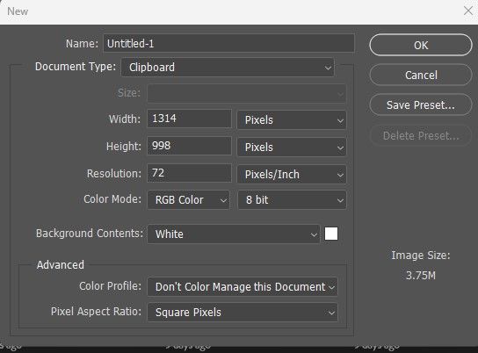This screenshot has height=353, width=478.
Task: Open the Height units Pixels dropdown
Action: (x=292, y=148)
